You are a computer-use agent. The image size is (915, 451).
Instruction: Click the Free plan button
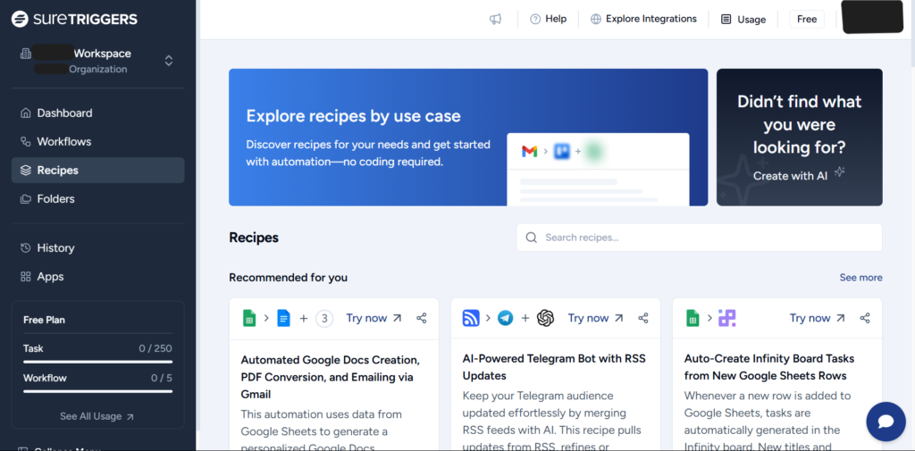pos(807,20)
